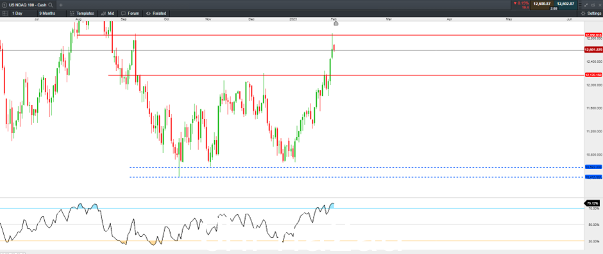The height and width of the screenshot is (254, 603).
Task: Click the 0.15% price change indicator
Action: pyautogui.click(x=522, y=3)
